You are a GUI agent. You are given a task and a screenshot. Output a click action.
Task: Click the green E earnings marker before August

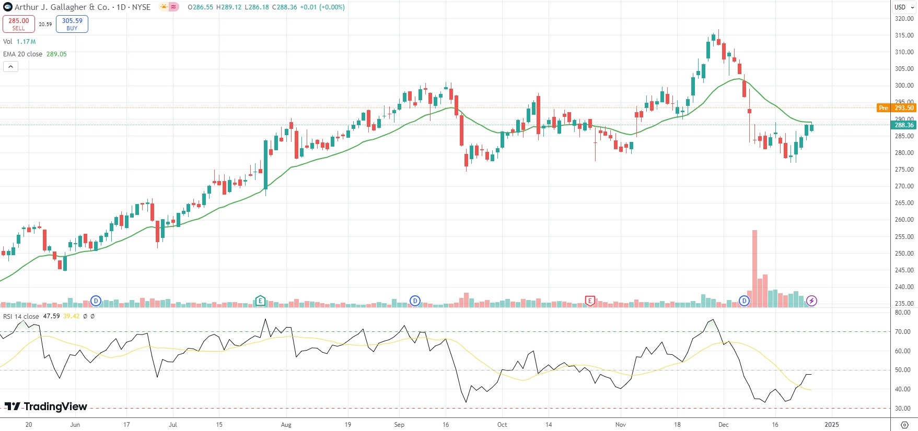click(x=260, y=301)
